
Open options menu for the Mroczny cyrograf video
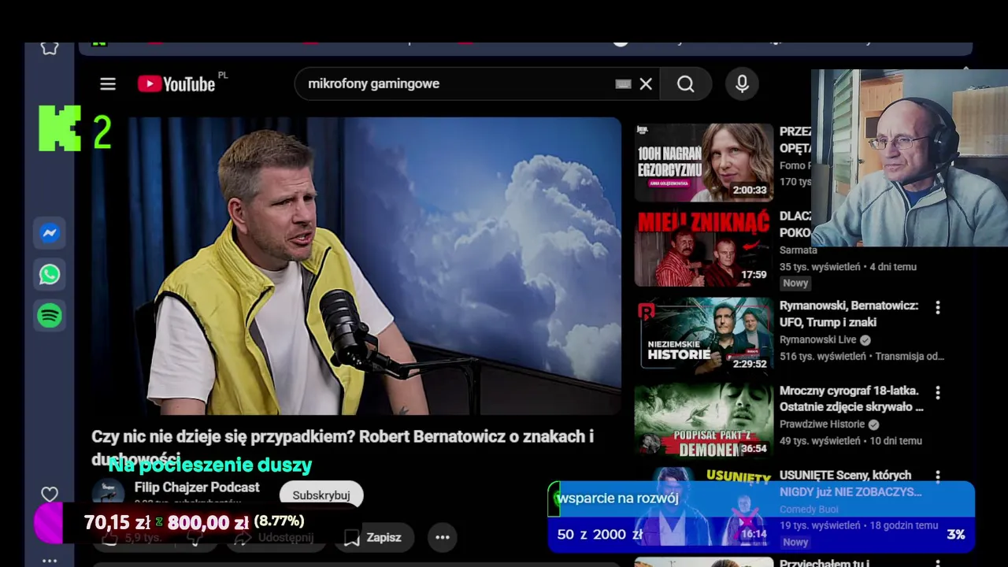click(x=938, y=392)
